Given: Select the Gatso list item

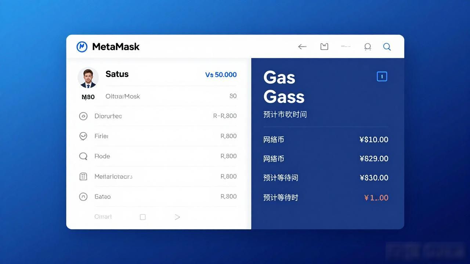Looking at the screenshot, I should (x=158, y=197).
